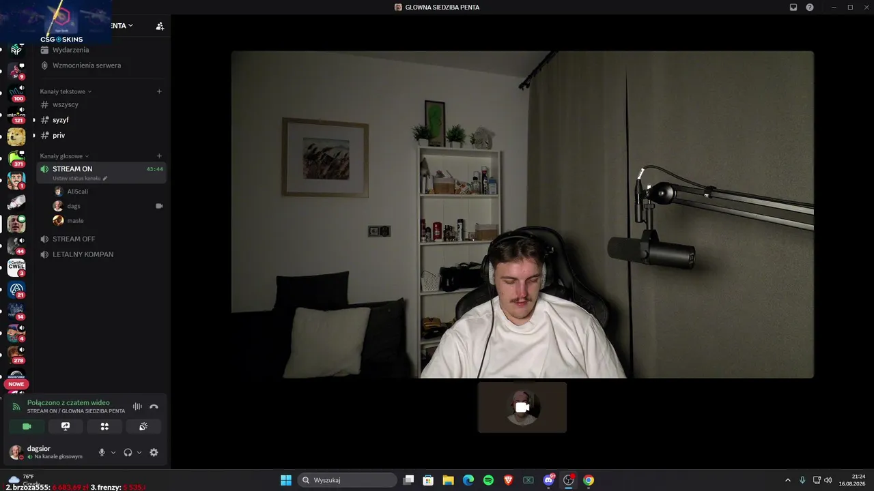Open File Explorer from taskbar
This screenshot has width=874, height=491.
coord(448,480)
